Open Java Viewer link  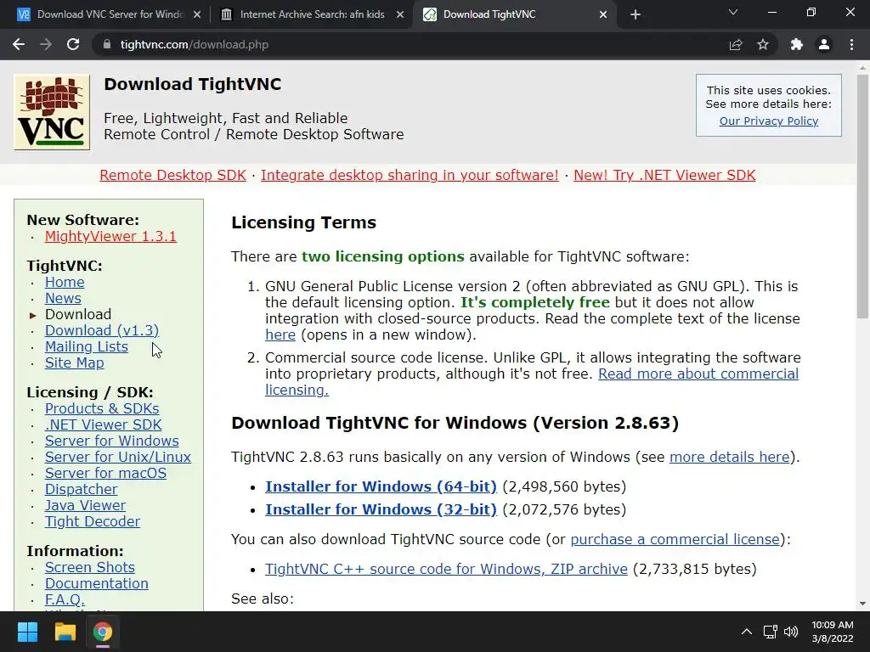[x=85, y=505]
